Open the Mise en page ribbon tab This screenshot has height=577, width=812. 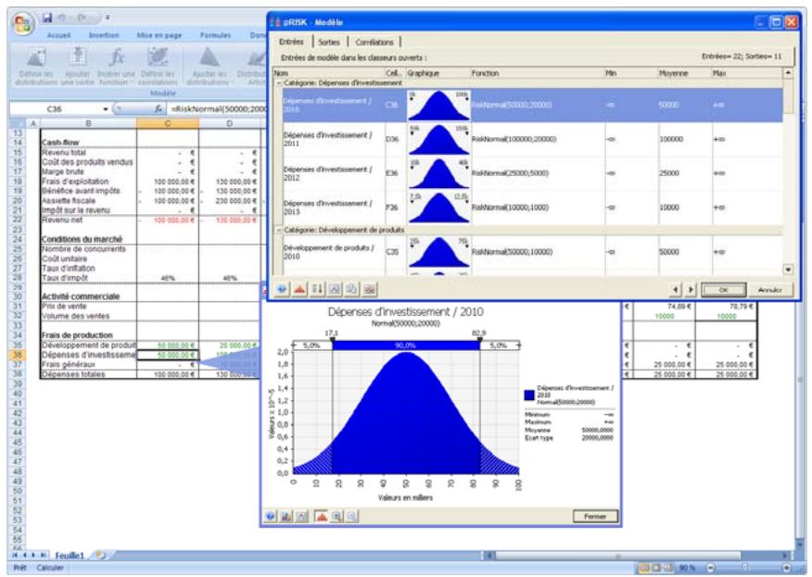pyautogui.click(x=157, y=35)
